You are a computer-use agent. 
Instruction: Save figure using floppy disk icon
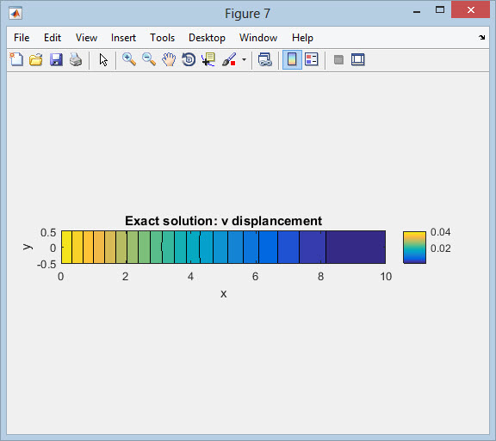(x=56, y=59)
